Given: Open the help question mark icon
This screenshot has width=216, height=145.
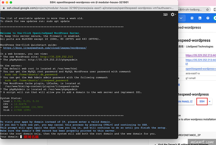Looking at the screenshot, I should pos(208,18).
